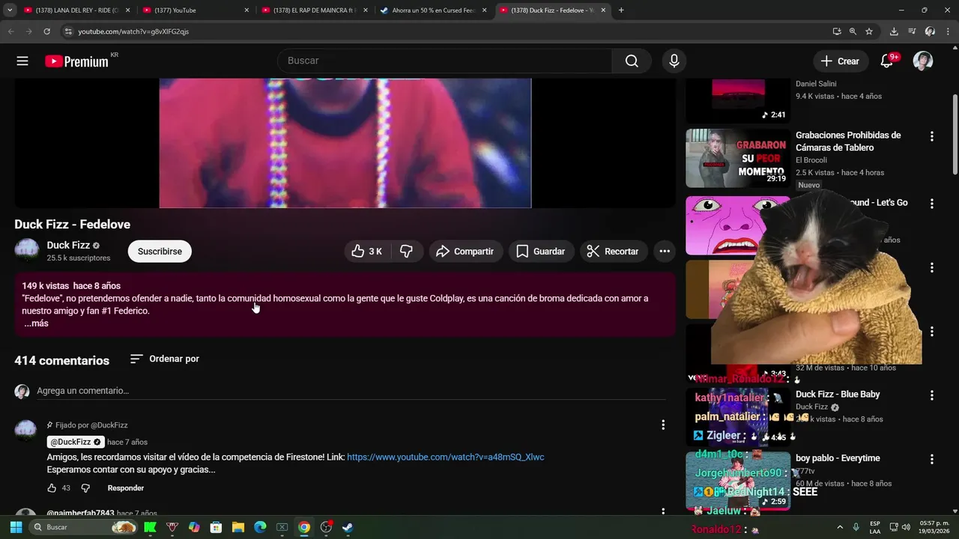Start voice search with microphone icon
The height and width of the screenshot is (539, 959).
click(x=674, y=61)
